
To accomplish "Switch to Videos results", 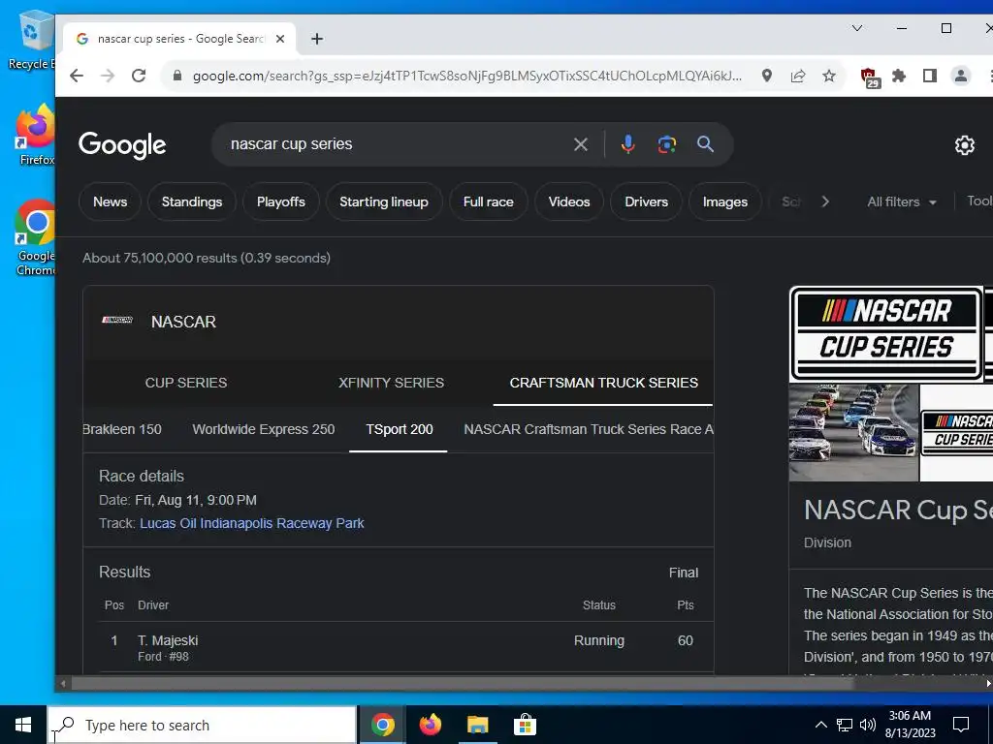I will click(x=568, y=201).
